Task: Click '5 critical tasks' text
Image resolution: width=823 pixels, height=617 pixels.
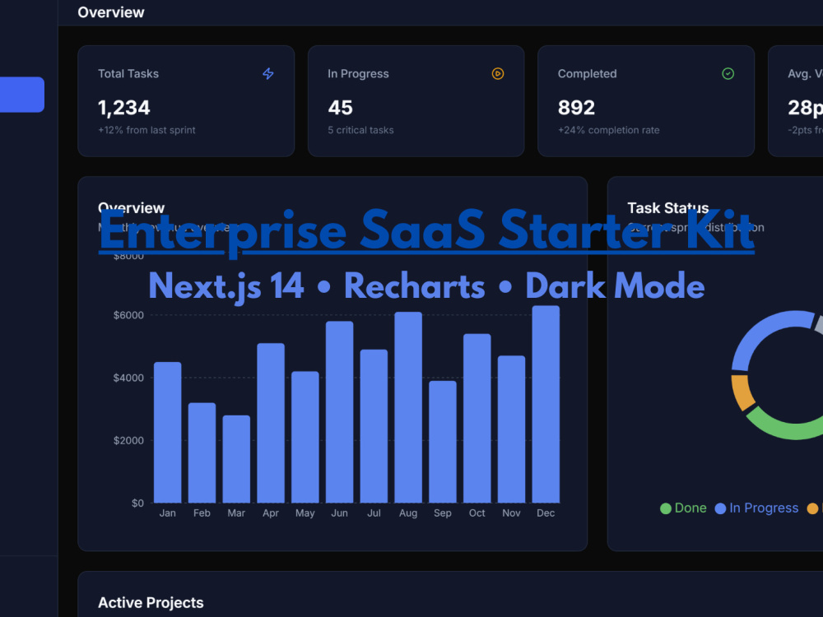Action: 360,130
